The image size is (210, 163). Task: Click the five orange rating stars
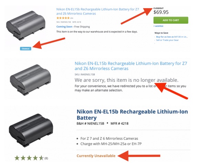(x=63, y=18)
